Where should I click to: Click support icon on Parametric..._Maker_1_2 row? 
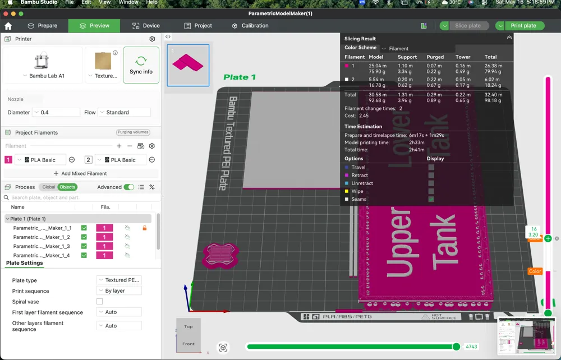pos(127,237)
